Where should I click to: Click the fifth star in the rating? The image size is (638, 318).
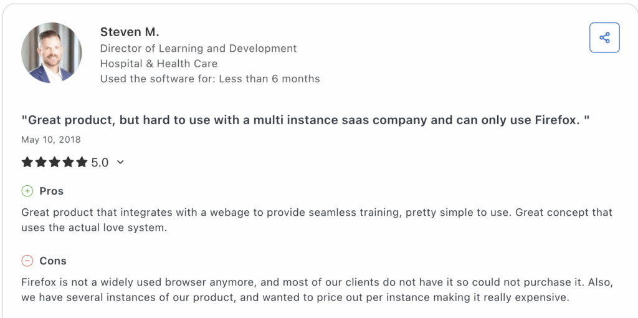click(x=82, y=162)
